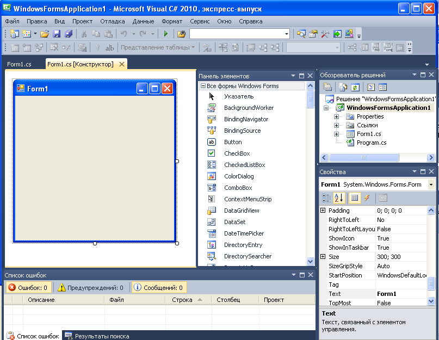The width and height of the screenshot is (439, 340).
Task: Click the Save All toolbar icon
Action: (x=69, y=34)
